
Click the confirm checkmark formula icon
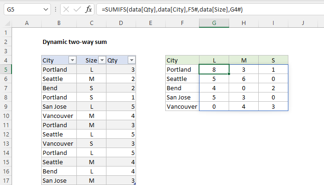(77, 9)
